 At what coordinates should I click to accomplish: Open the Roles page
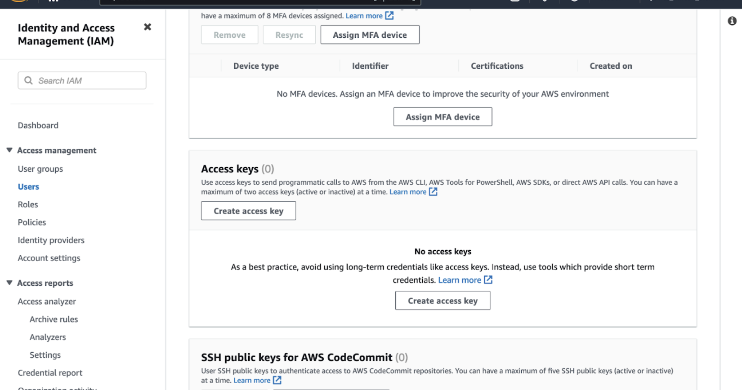(28, 204)
